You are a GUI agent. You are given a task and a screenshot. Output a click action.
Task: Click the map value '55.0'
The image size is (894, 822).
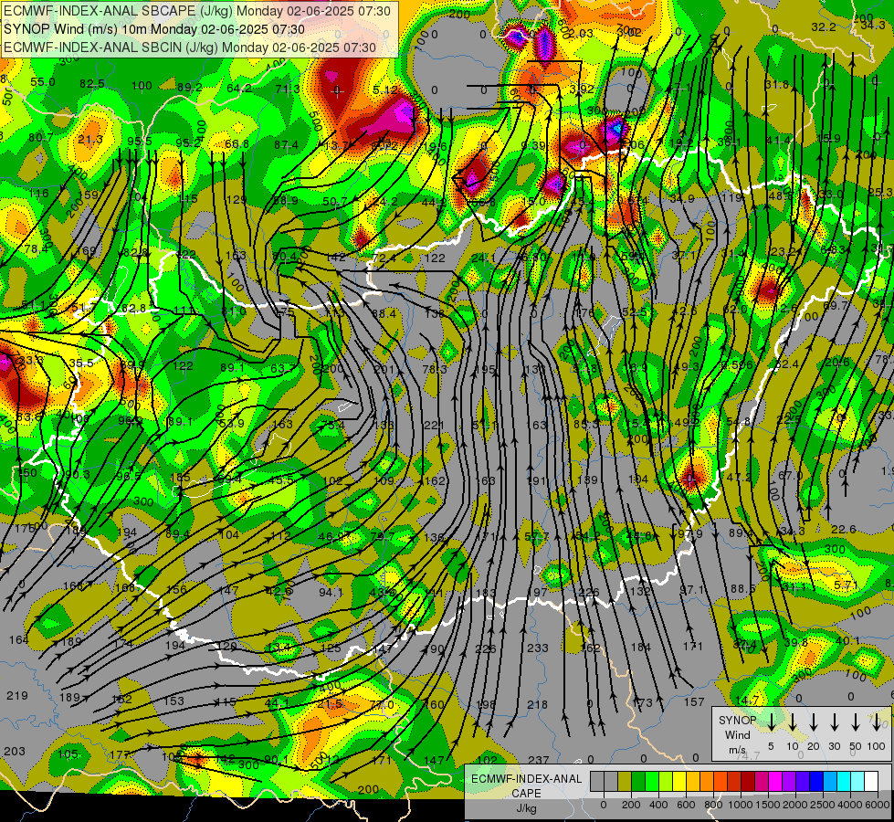point(43,82)
